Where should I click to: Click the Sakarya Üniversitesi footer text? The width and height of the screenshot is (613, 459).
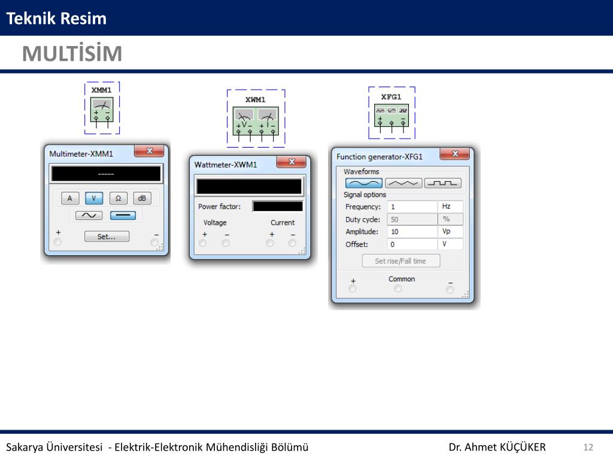click(54, 447)
